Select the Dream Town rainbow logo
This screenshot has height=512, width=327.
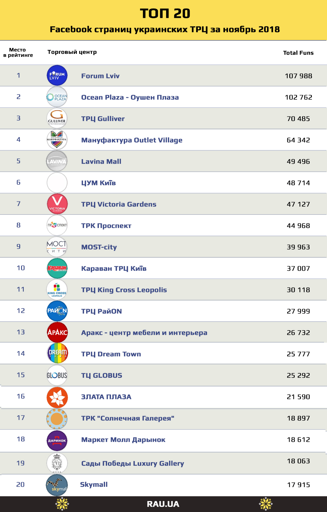pyautogui.click(x=57, y=353)
